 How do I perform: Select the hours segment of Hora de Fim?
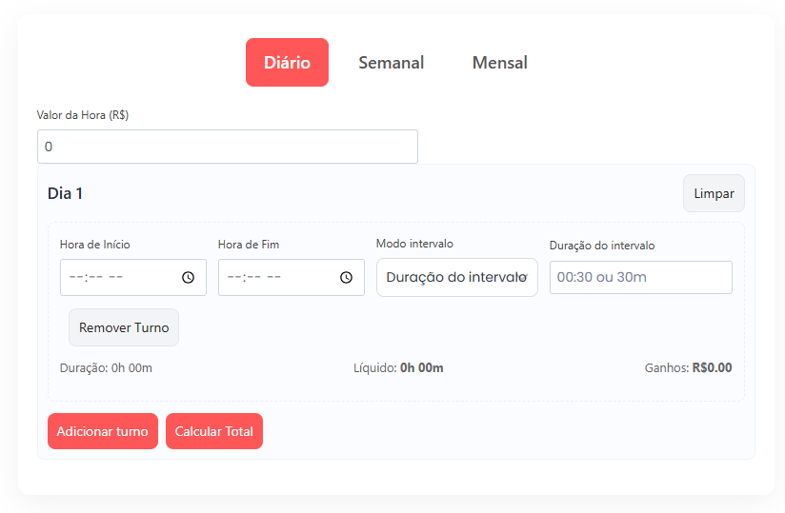[235, 277]
